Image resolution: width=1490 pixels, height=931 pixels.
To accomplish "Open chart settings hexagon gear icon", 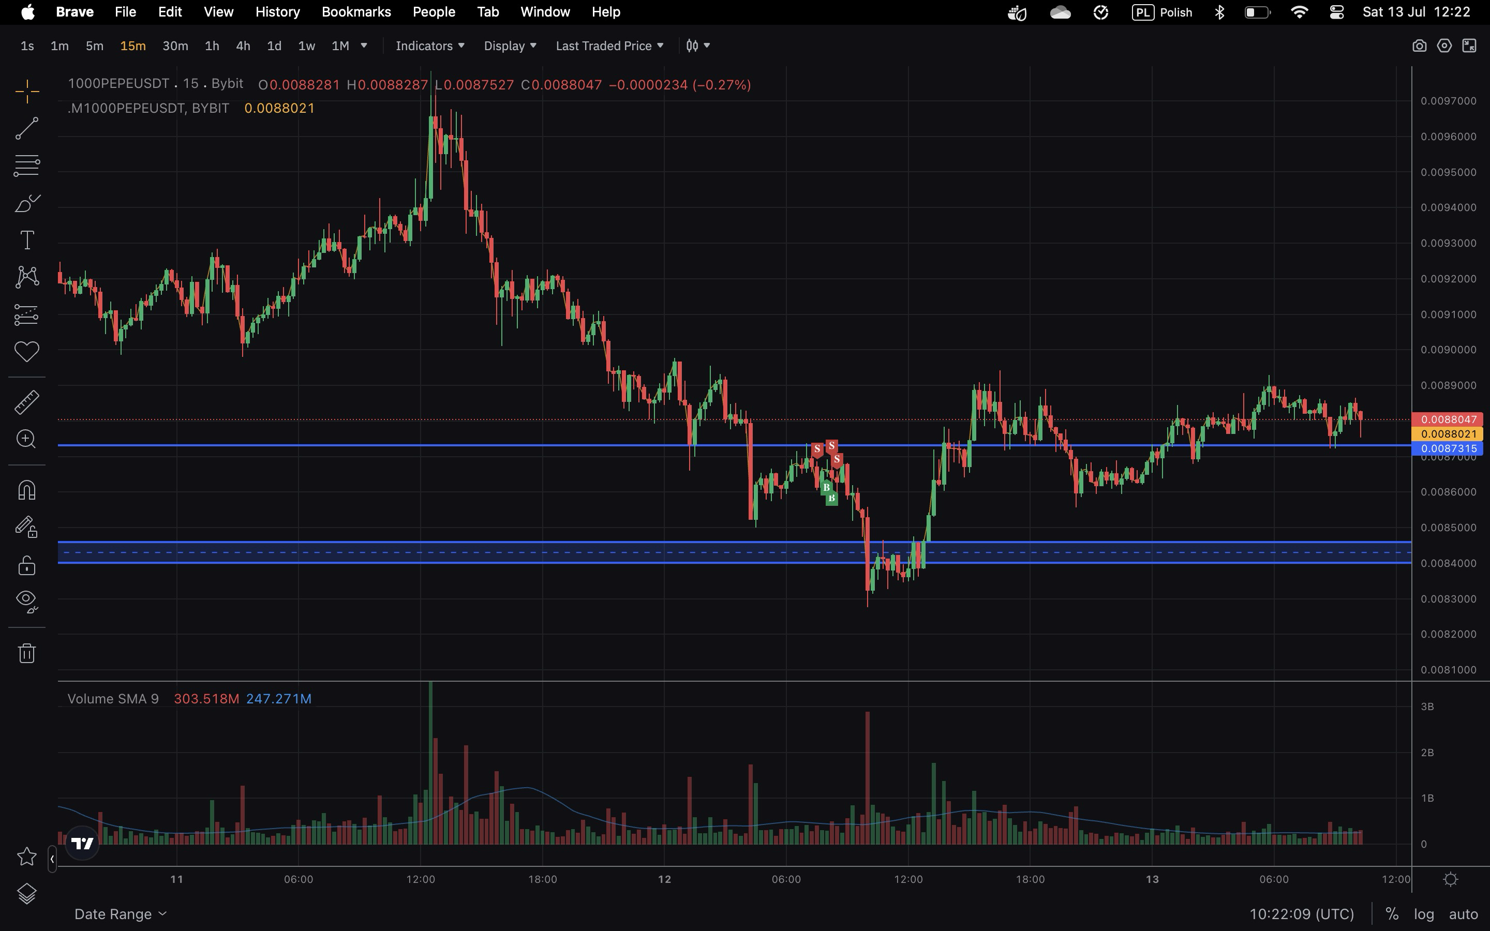I will click(x=1444, y=46).
